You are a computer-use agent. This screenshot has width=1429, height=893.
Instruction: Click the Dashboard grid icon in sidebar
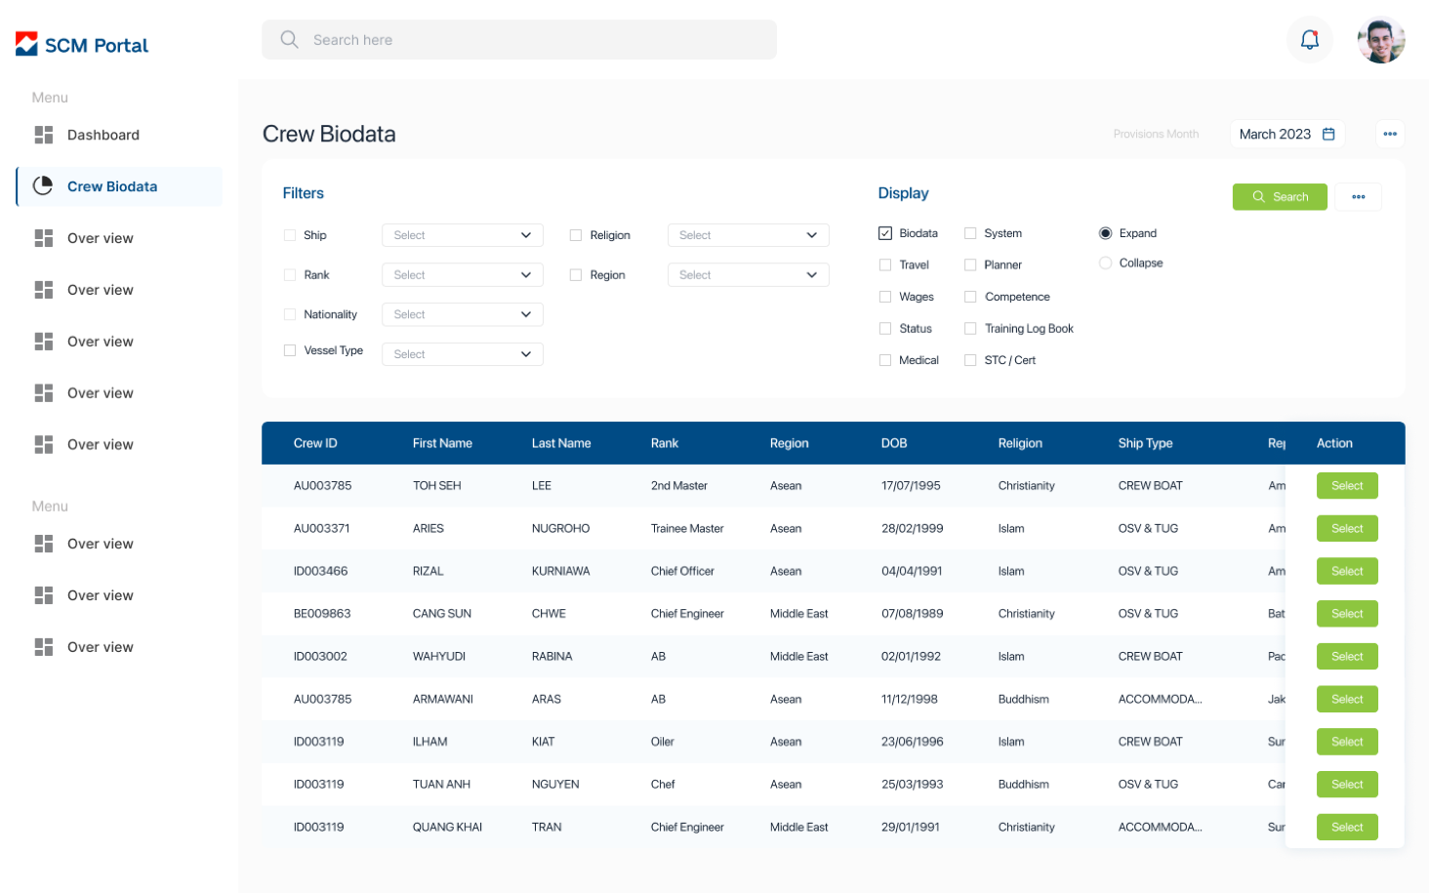44,135
